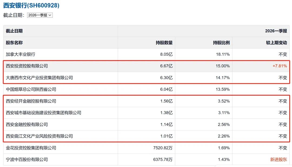292x167 pixels.
Task: Click 西安经开金融控股有限公司 name
Action: click(31, 101)
